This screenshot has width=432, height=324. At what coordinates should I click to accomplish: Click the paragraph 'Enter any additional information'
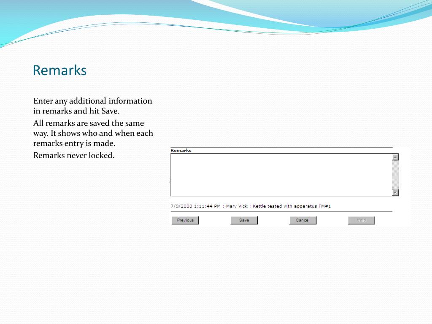pos(92,106)
